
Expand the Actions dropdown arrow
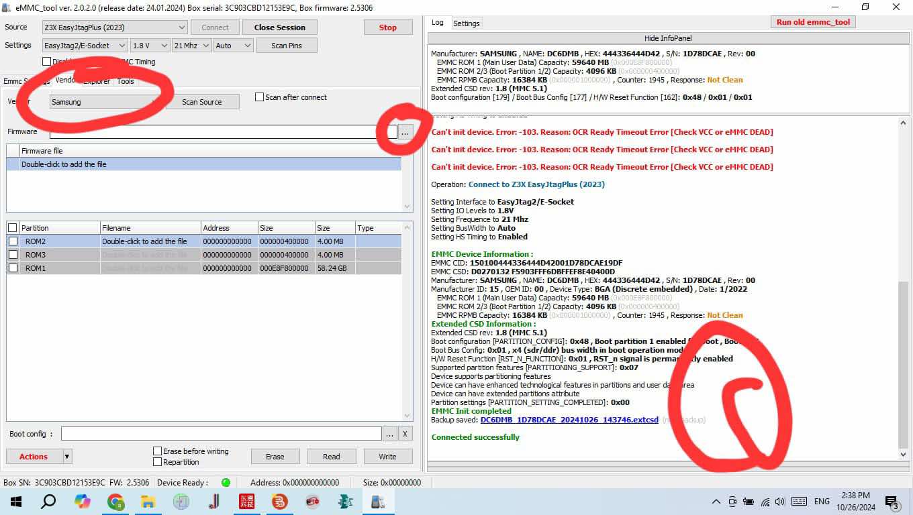[66, 457]
